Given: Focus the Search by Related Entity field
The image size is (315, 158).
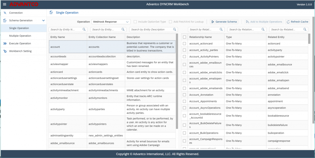Looking at the screenshot, I should coord(289,29).
